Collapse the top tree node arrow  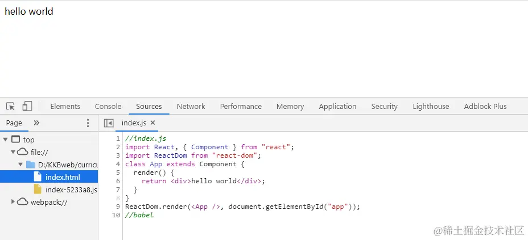pos(5,140)
